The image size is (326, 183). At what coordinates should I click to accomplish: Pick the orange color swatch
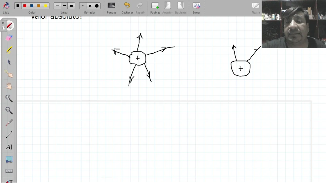pos(39,6)
